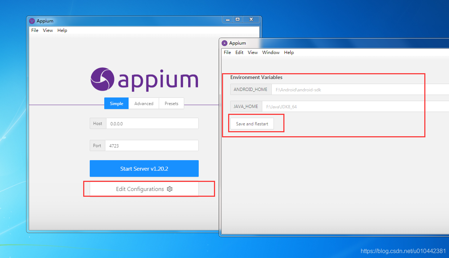
Task: Open View menu in main Appium window
Action: pos(48,30)
